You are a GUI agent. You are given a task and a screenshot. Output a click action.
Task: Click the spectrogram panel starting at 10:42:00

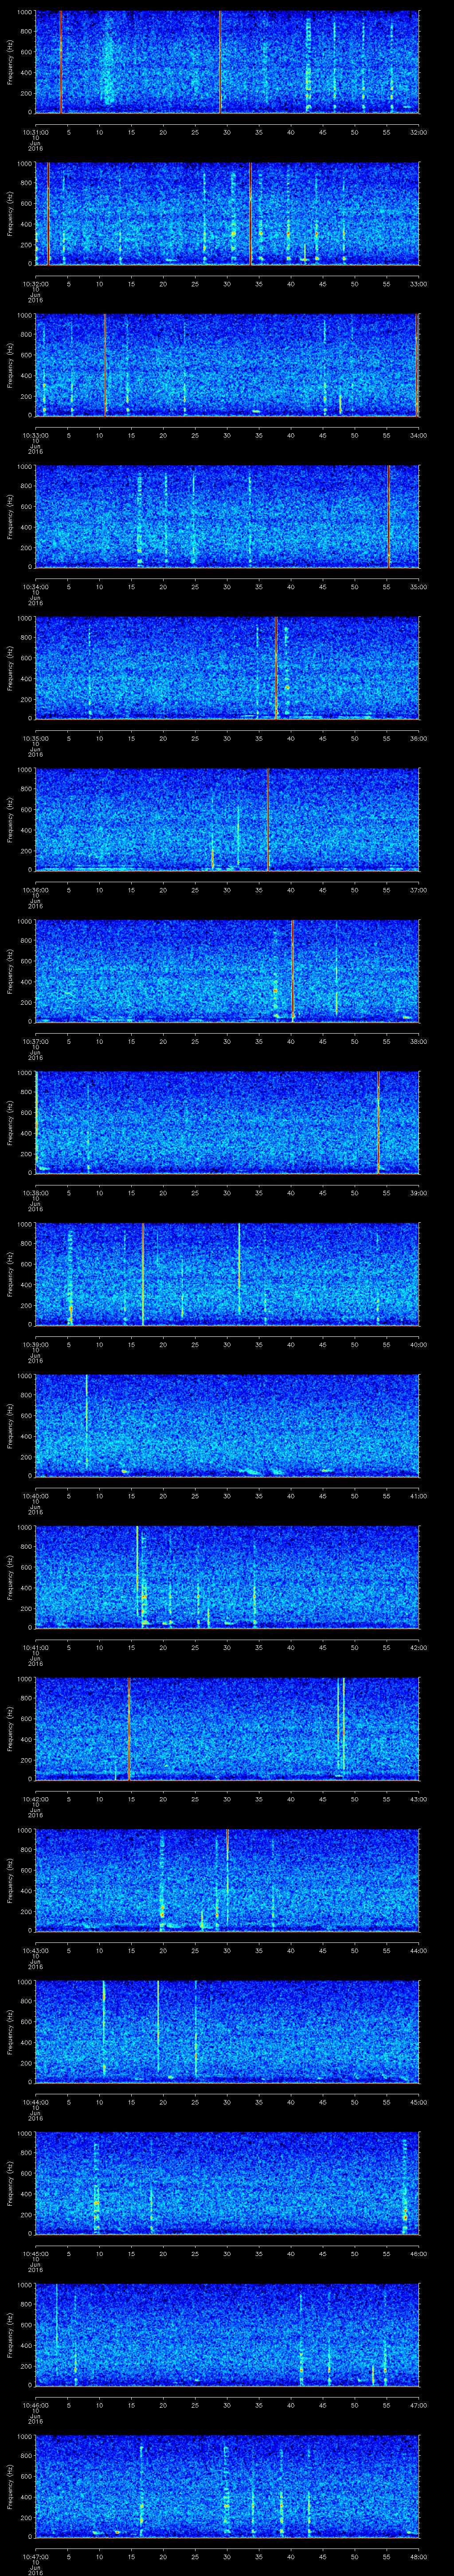[x=227, y=1728]
